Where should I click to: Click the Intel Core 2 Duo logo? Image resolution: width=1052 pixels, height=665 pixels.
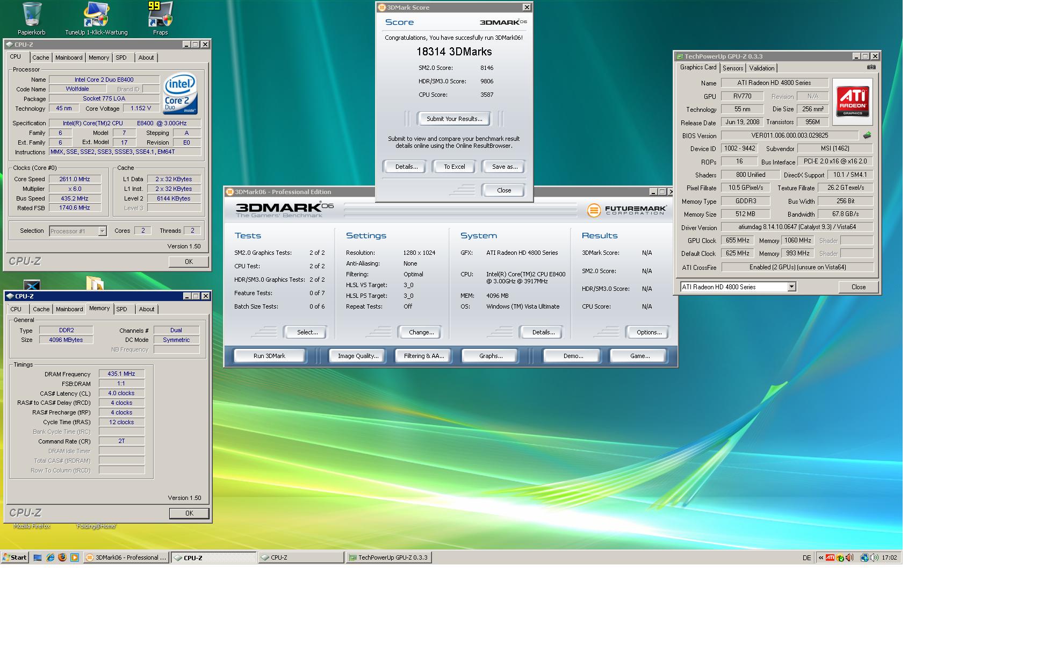point(181,94)
